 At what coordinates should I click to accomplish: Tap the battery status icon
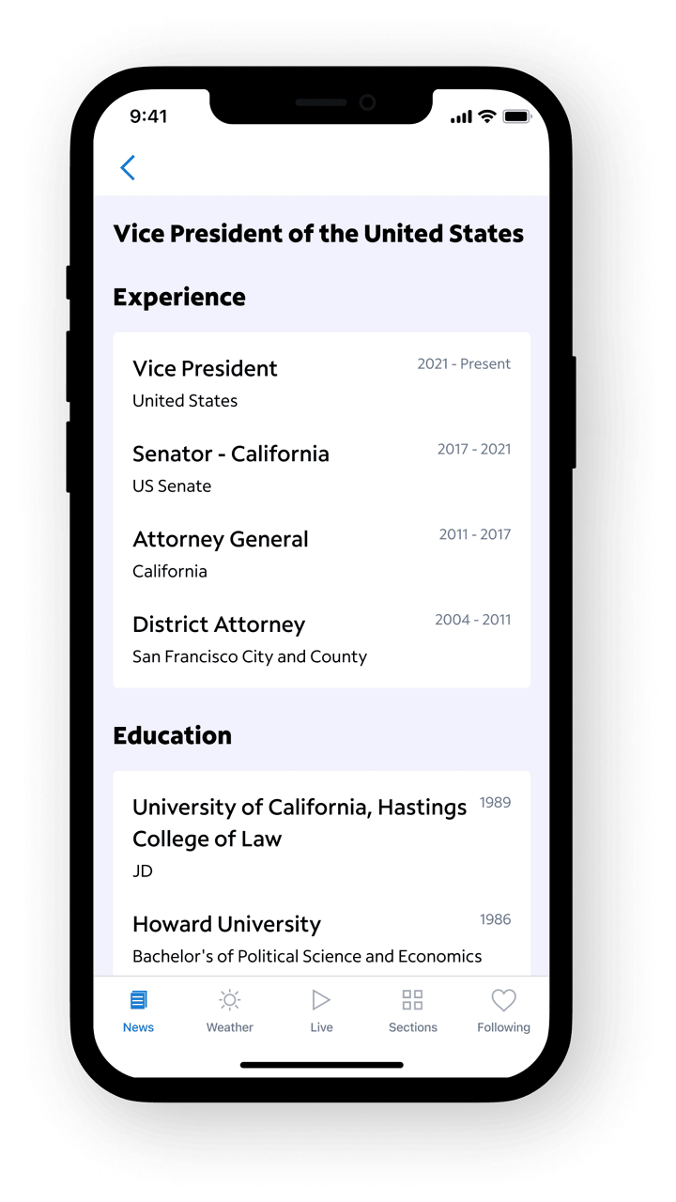[x=517, y=116]
